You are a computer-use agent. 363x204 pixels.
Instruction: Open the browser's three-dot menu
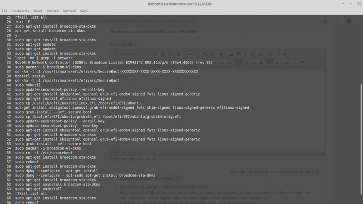[x=357, y=21]
